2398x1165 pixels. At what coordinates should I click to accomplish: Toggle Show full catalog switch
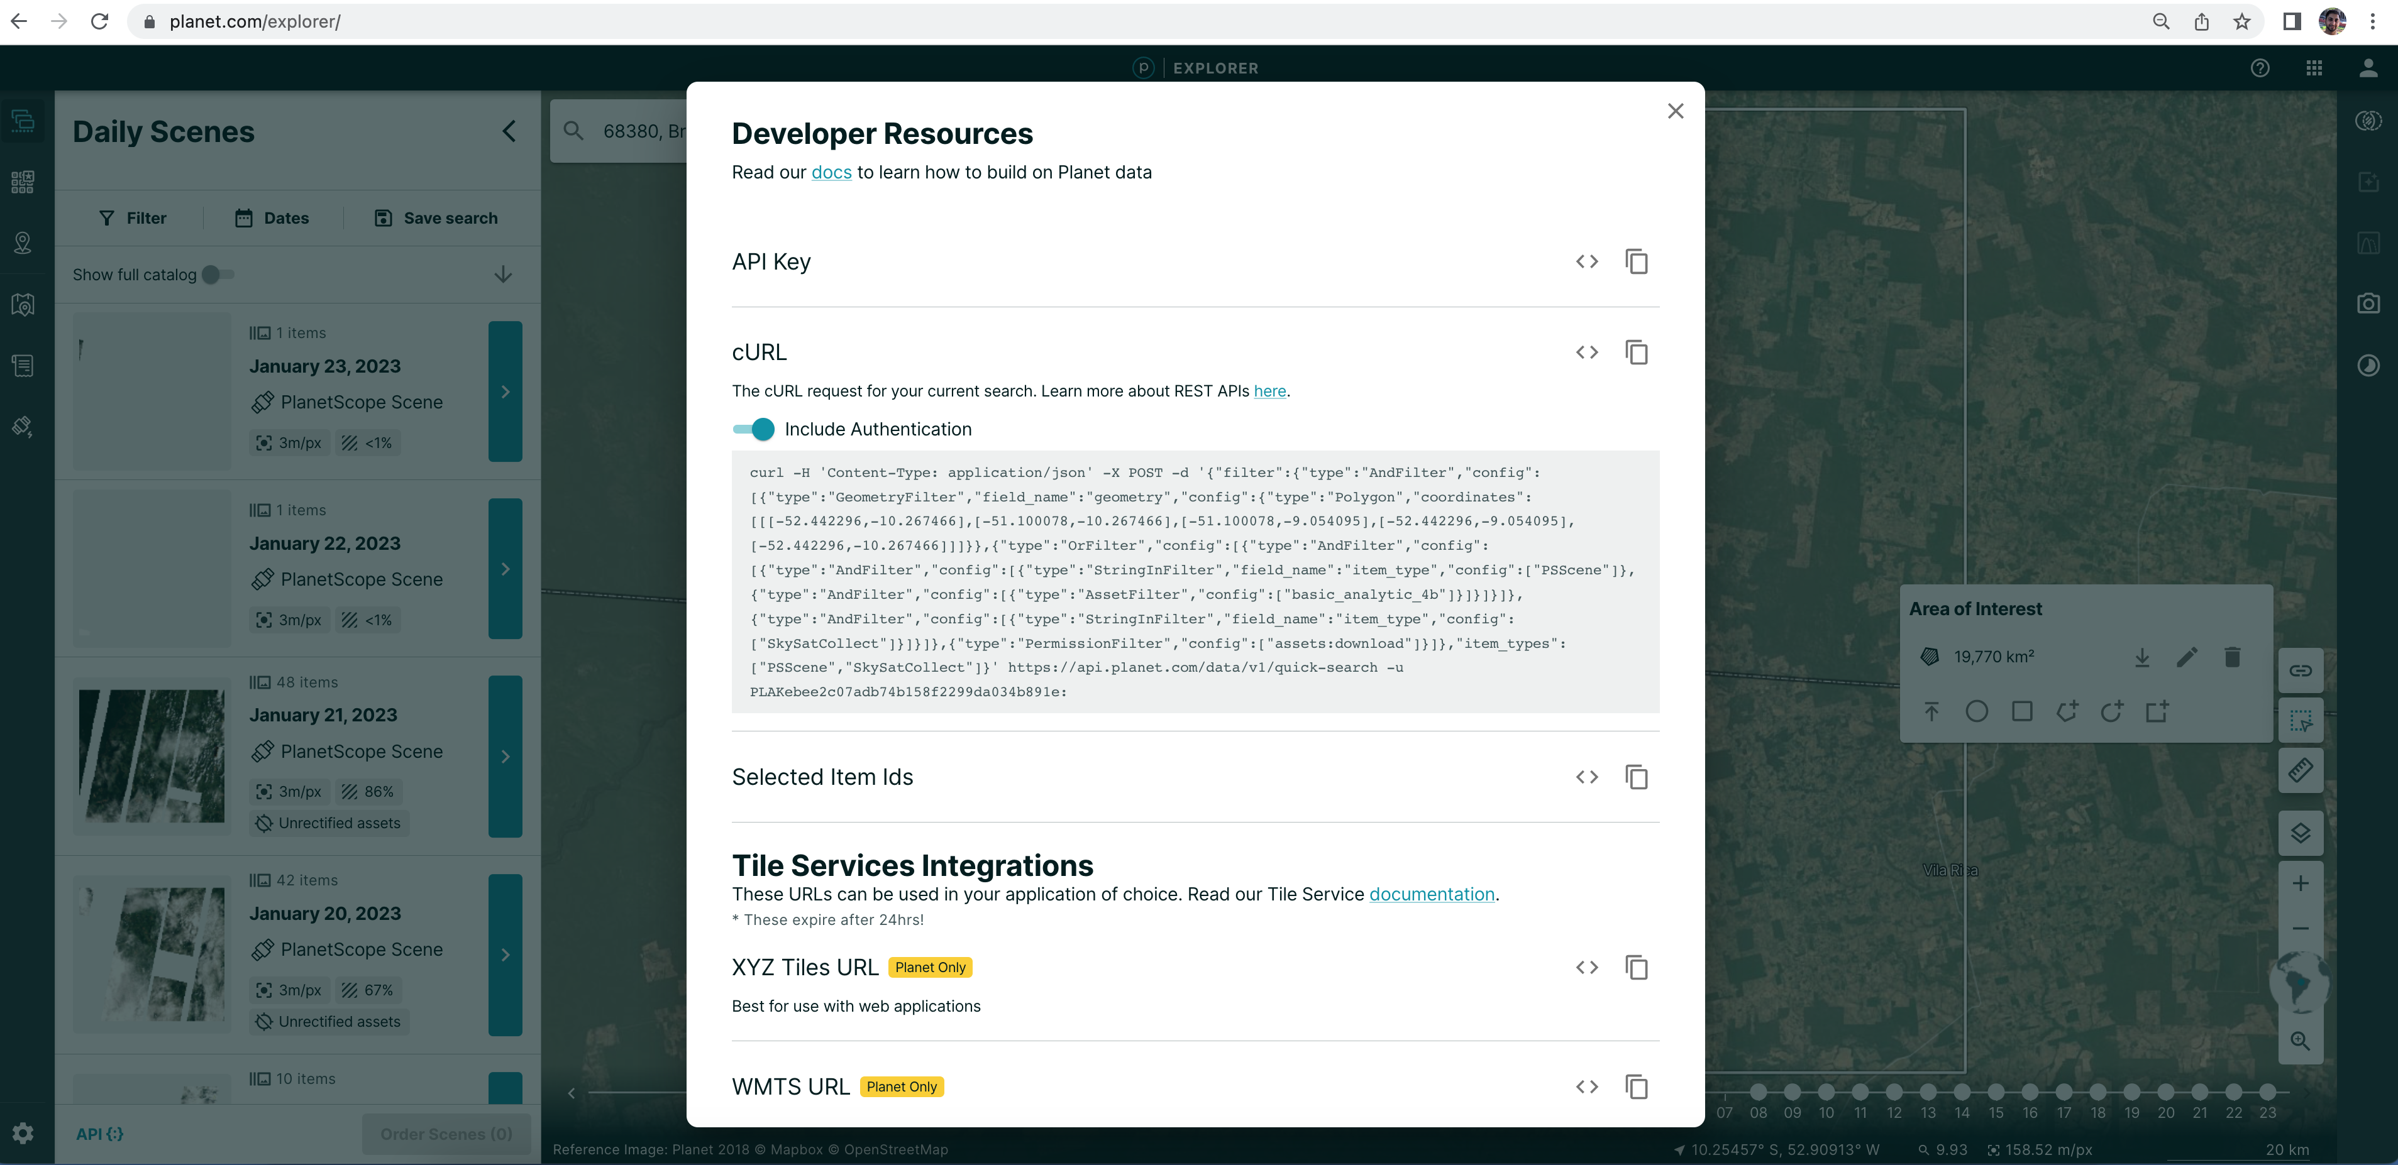pyautogui.click(x=218, y=275)
